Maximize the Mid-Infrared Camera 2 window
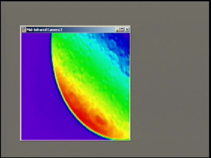The image size is (211, 158). click(122, 30)
